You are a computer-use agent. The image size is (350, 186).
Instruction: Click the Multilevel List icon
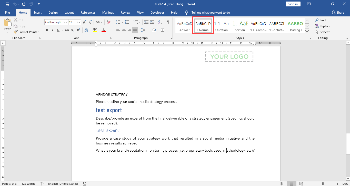point(136,22)
